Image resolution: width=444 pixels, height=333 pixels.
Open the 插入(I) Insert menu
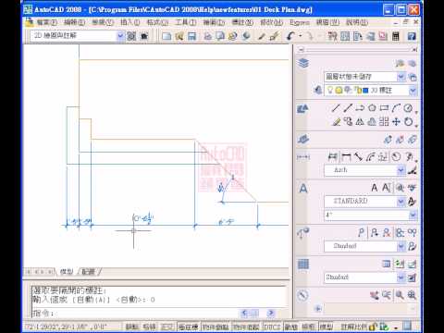pos(129,22)
